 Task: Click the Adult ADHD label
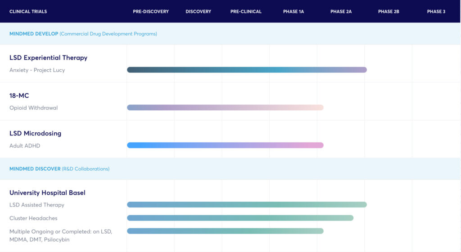(x=25, y=146)
